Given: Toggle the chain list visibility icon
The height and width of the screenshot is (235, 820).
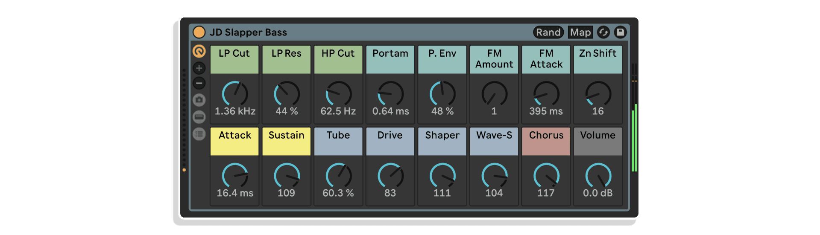Looking at the screenshot, I should coord(199,117).
